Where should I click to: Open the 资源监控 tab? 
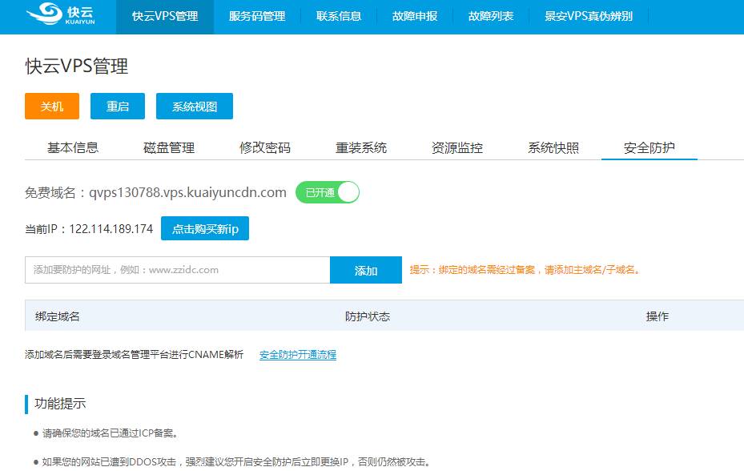pyautogui.click(x=457, y=148)
